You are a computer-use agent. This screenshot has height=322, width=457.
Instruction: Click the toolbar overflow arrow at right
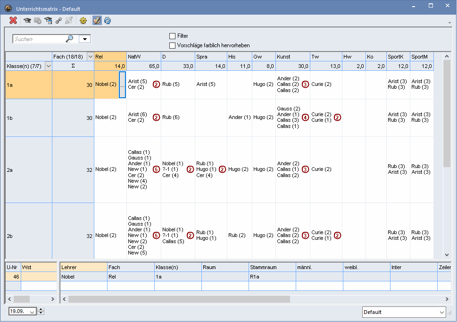click(450, 23)
